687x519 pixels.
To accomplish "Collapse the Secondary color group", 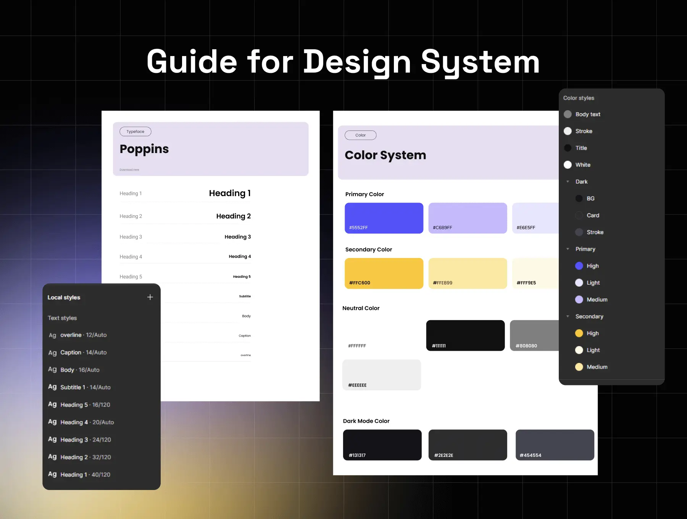I will point(568,316).
